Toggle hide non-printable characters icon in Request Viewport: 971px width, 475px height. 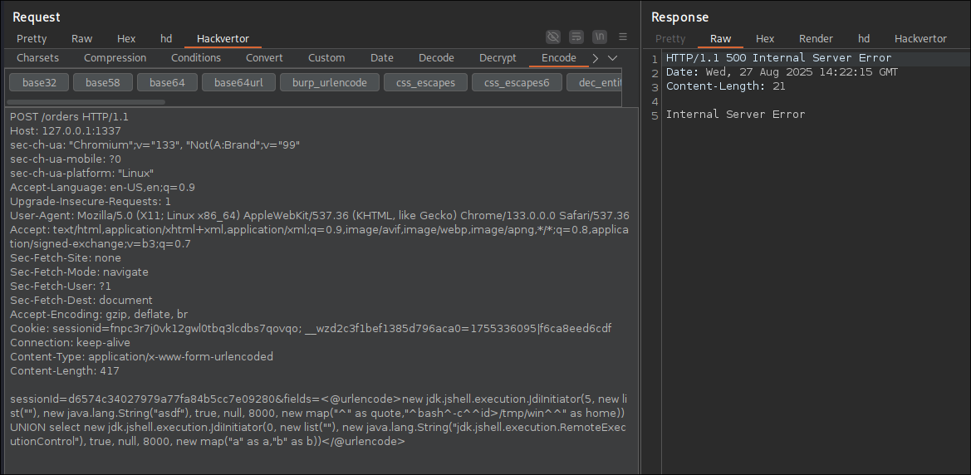(553, 37)
